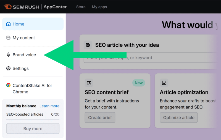Screen dimensions: 221x140
Task: Click the Home house icon in sidebar
Action: point(8,24)
